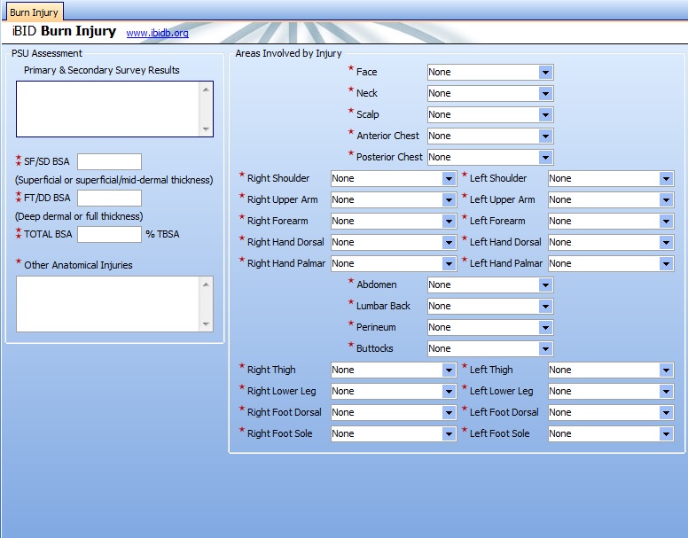Select the Burn Injury tab
The image size is (688, 538).
[33, 12]
